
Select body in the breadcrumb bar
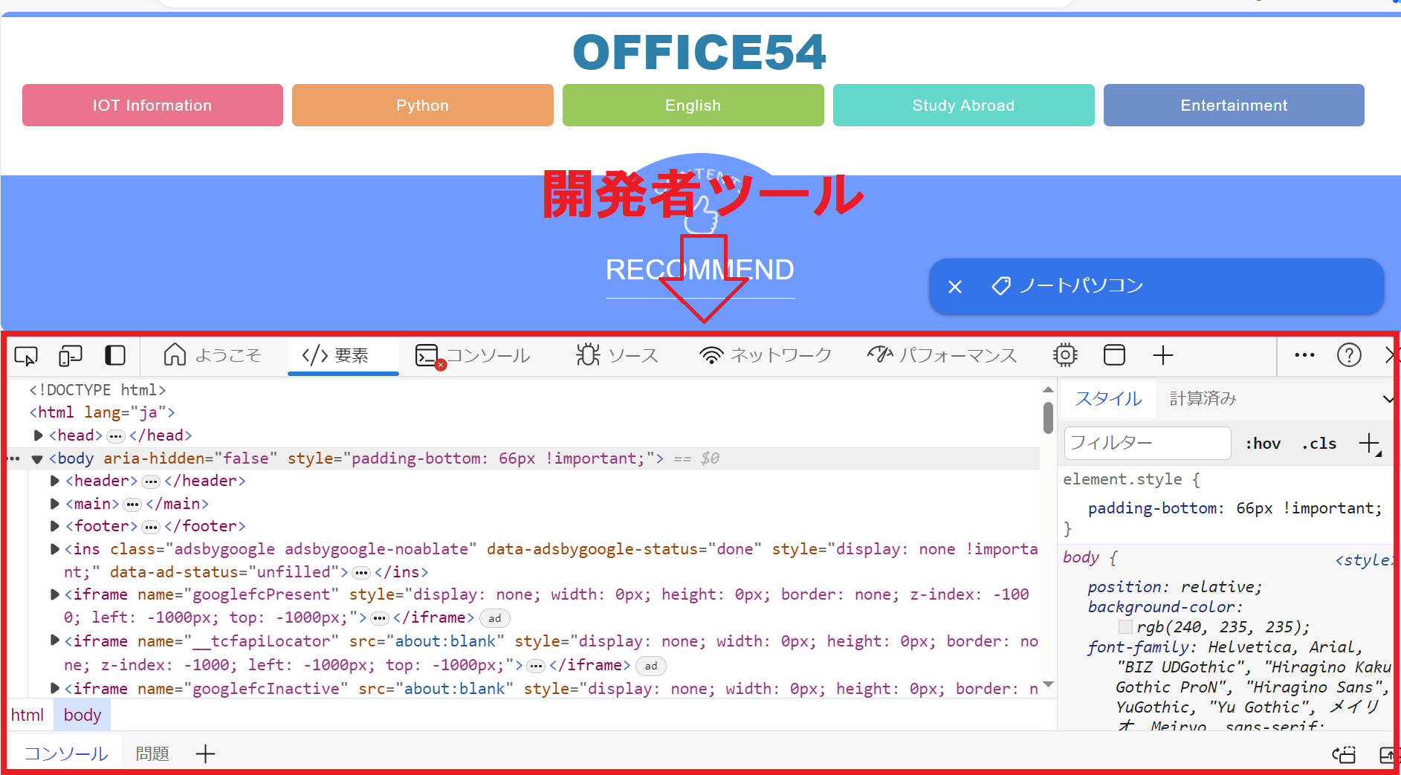click(x=82, y=715)
